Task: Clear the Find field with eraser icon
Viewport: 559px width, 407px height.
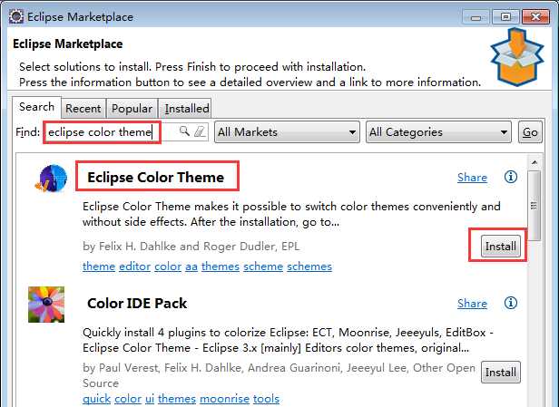Action: 200,131
